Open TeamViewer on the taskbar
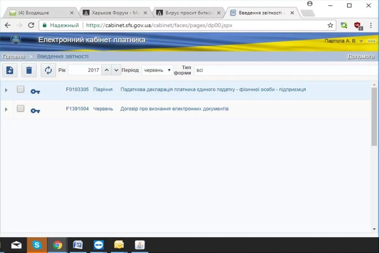The height and width of the screenshot is (253, 379). (99, 245)
